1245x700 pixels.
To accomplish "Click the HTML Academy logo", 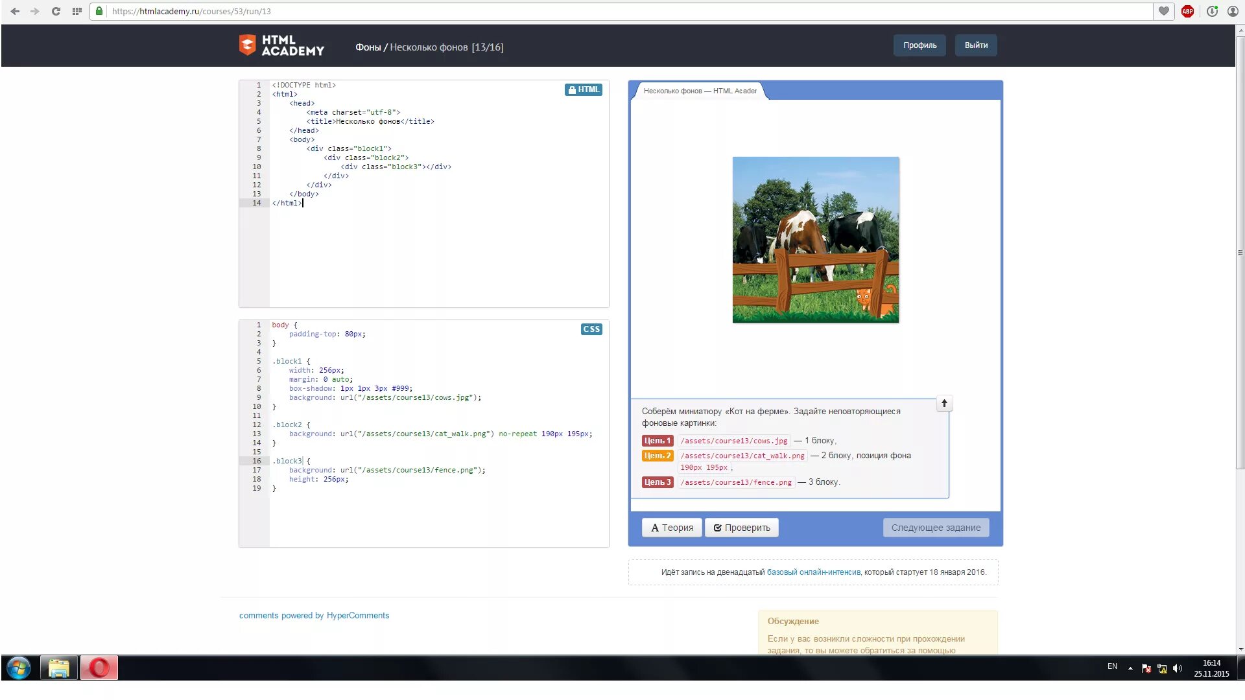I will click(x=281, y=45).
